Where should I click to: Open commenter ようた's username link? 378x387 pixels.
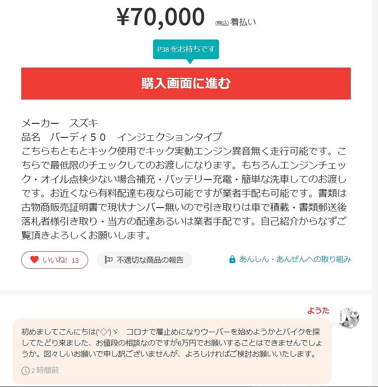(318, 310)
